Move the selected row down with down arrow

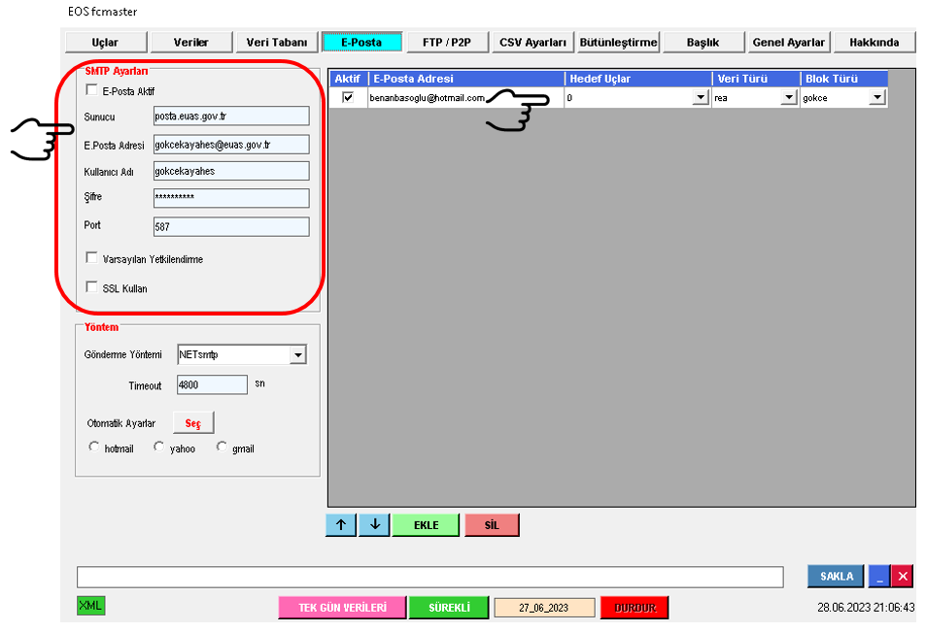pyautogui.click(x=374, y=524)
